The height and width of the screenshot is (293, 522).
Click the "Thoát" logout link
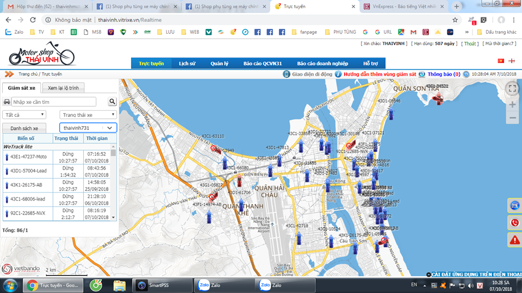click(x=470, y=43)
